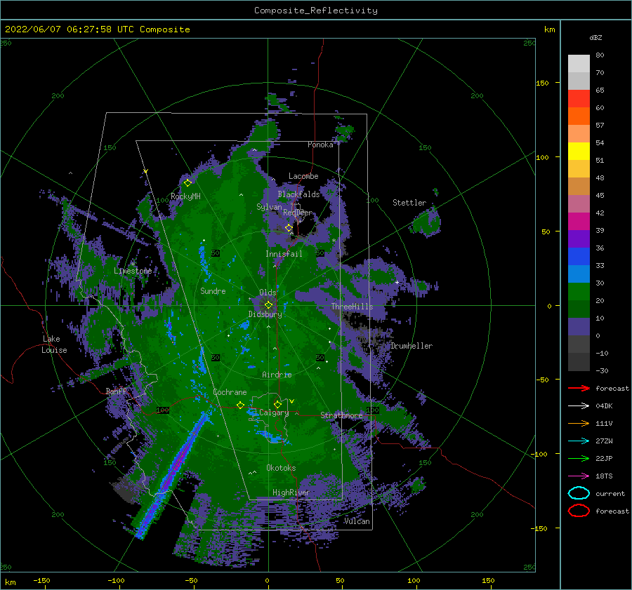Image resolution: width=632 pixels, height=590 pixels.
Task: Click the yellow diamond marker below Cochrane
Action: (241, 405)
